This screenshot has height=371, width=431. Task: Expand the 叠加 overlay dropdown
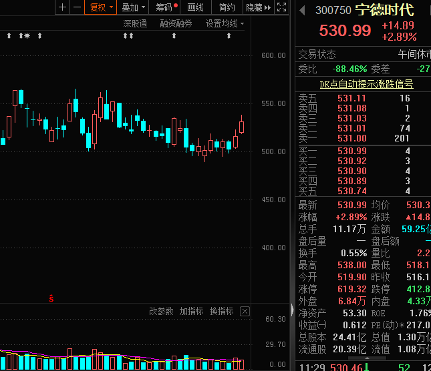point(133,7)
